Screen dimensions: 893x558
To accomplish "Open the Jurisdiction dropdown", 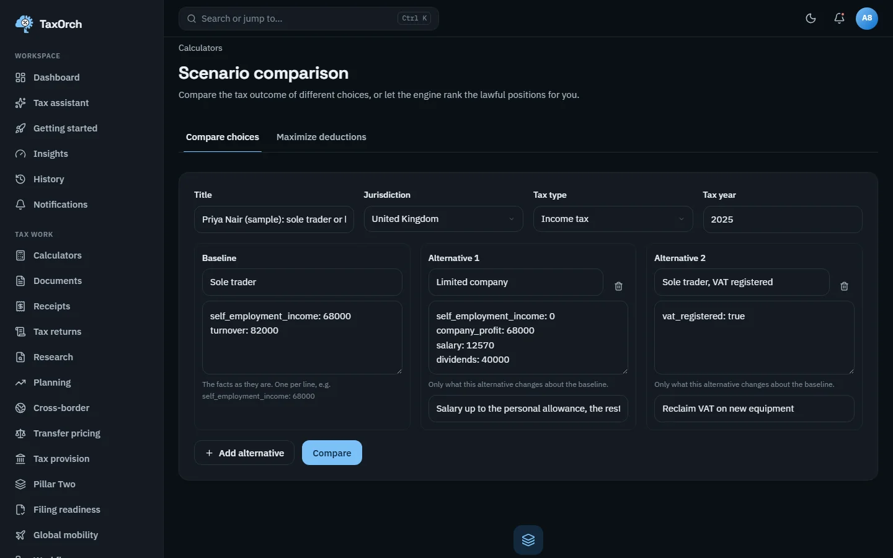I will [443, 219].
